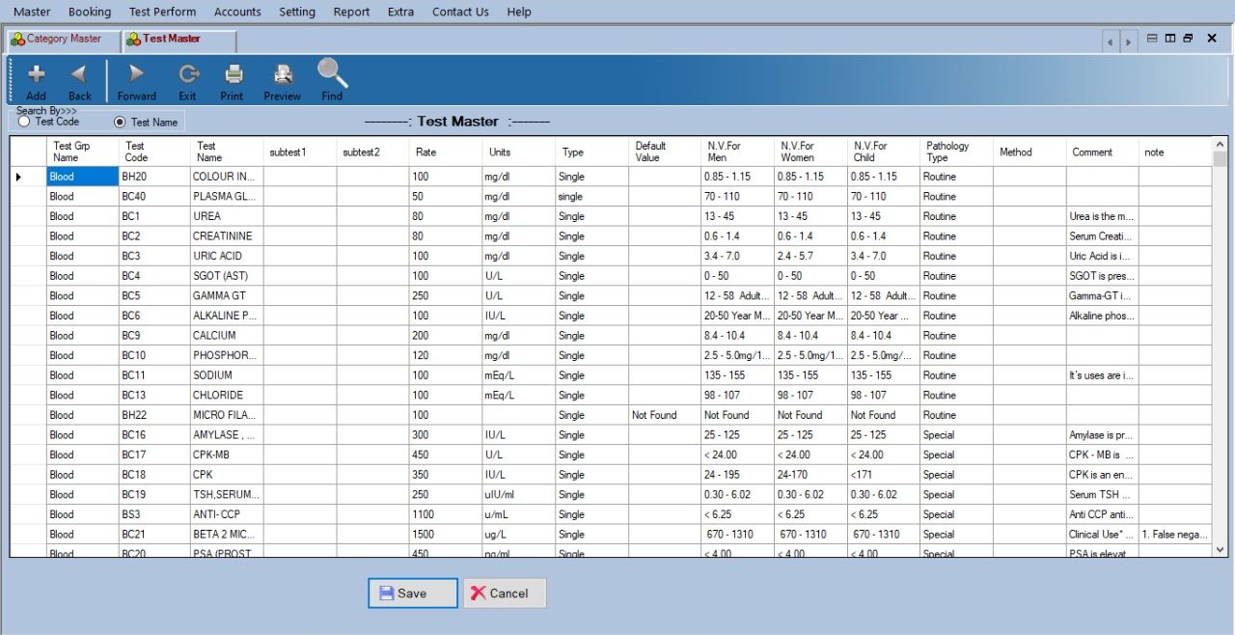Image resolution: width=1235 pixels, height=635 pixels.
Task: Switch to the Test Master tab
Action: [x=179, y=39]
